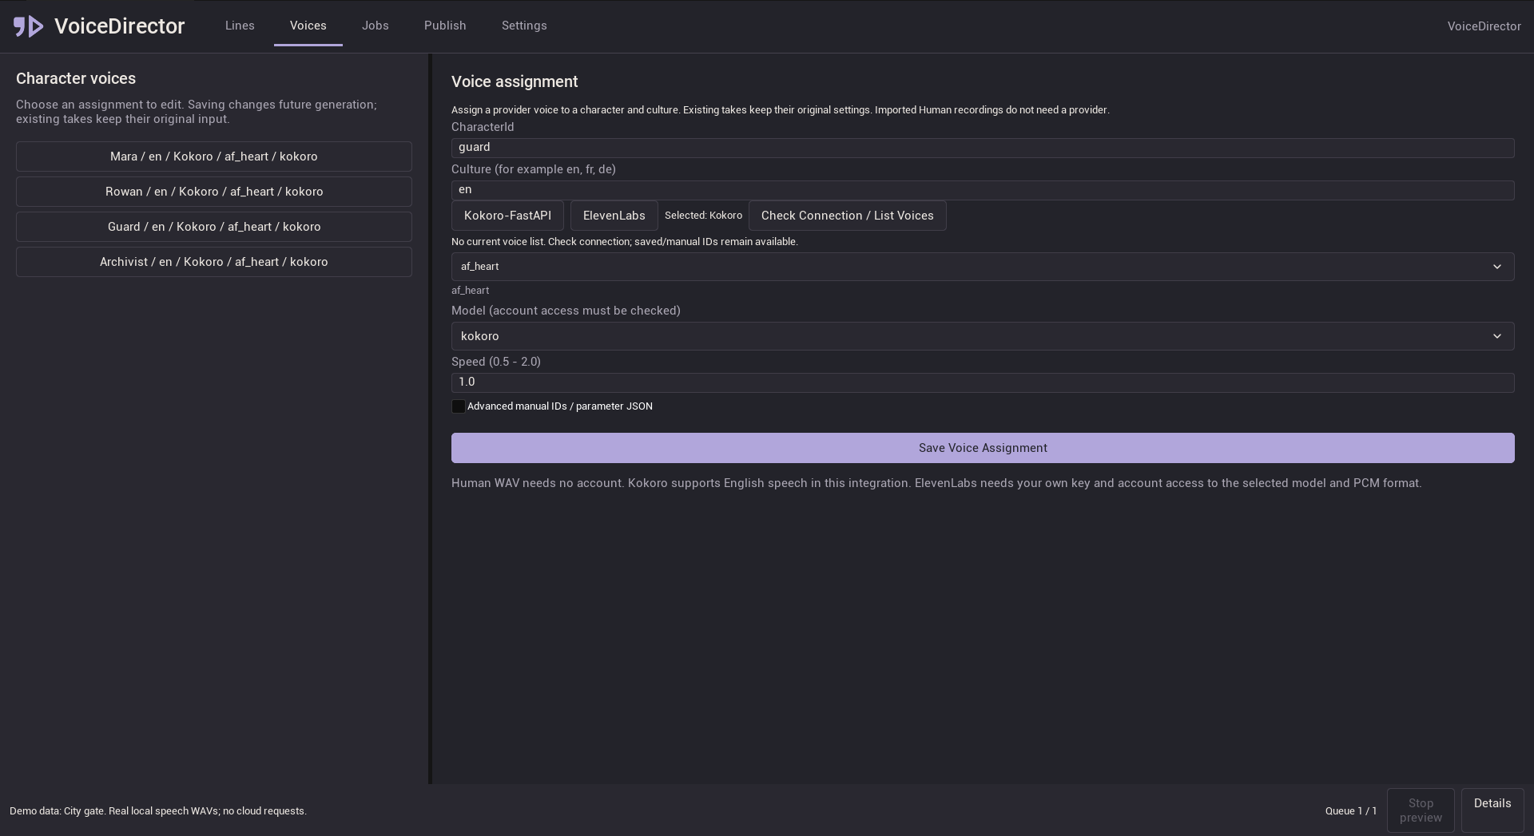This screenshot has width=1534, height=836.
Task: Open the Settings tab
Action: tap(524, 26)
